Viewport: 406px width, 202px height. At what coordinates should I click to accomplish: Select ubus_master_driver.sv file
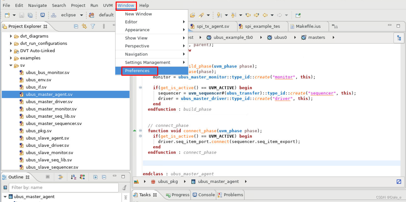point(49,102)
